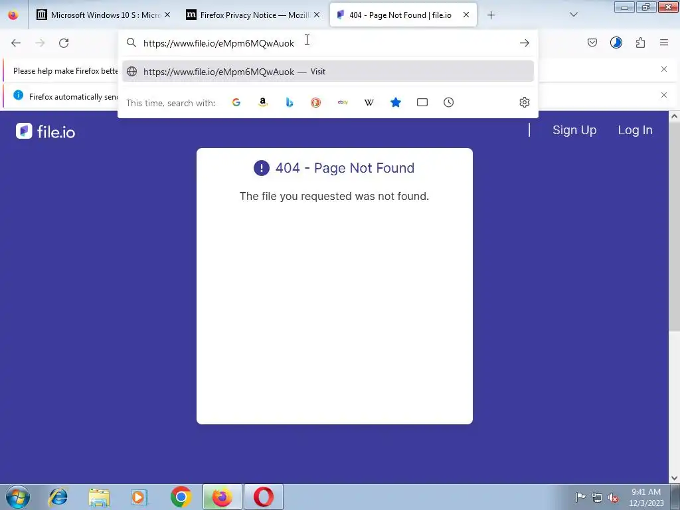
Task: Click the vertical scrollbar thumb
Action: (x=674, y=226)
